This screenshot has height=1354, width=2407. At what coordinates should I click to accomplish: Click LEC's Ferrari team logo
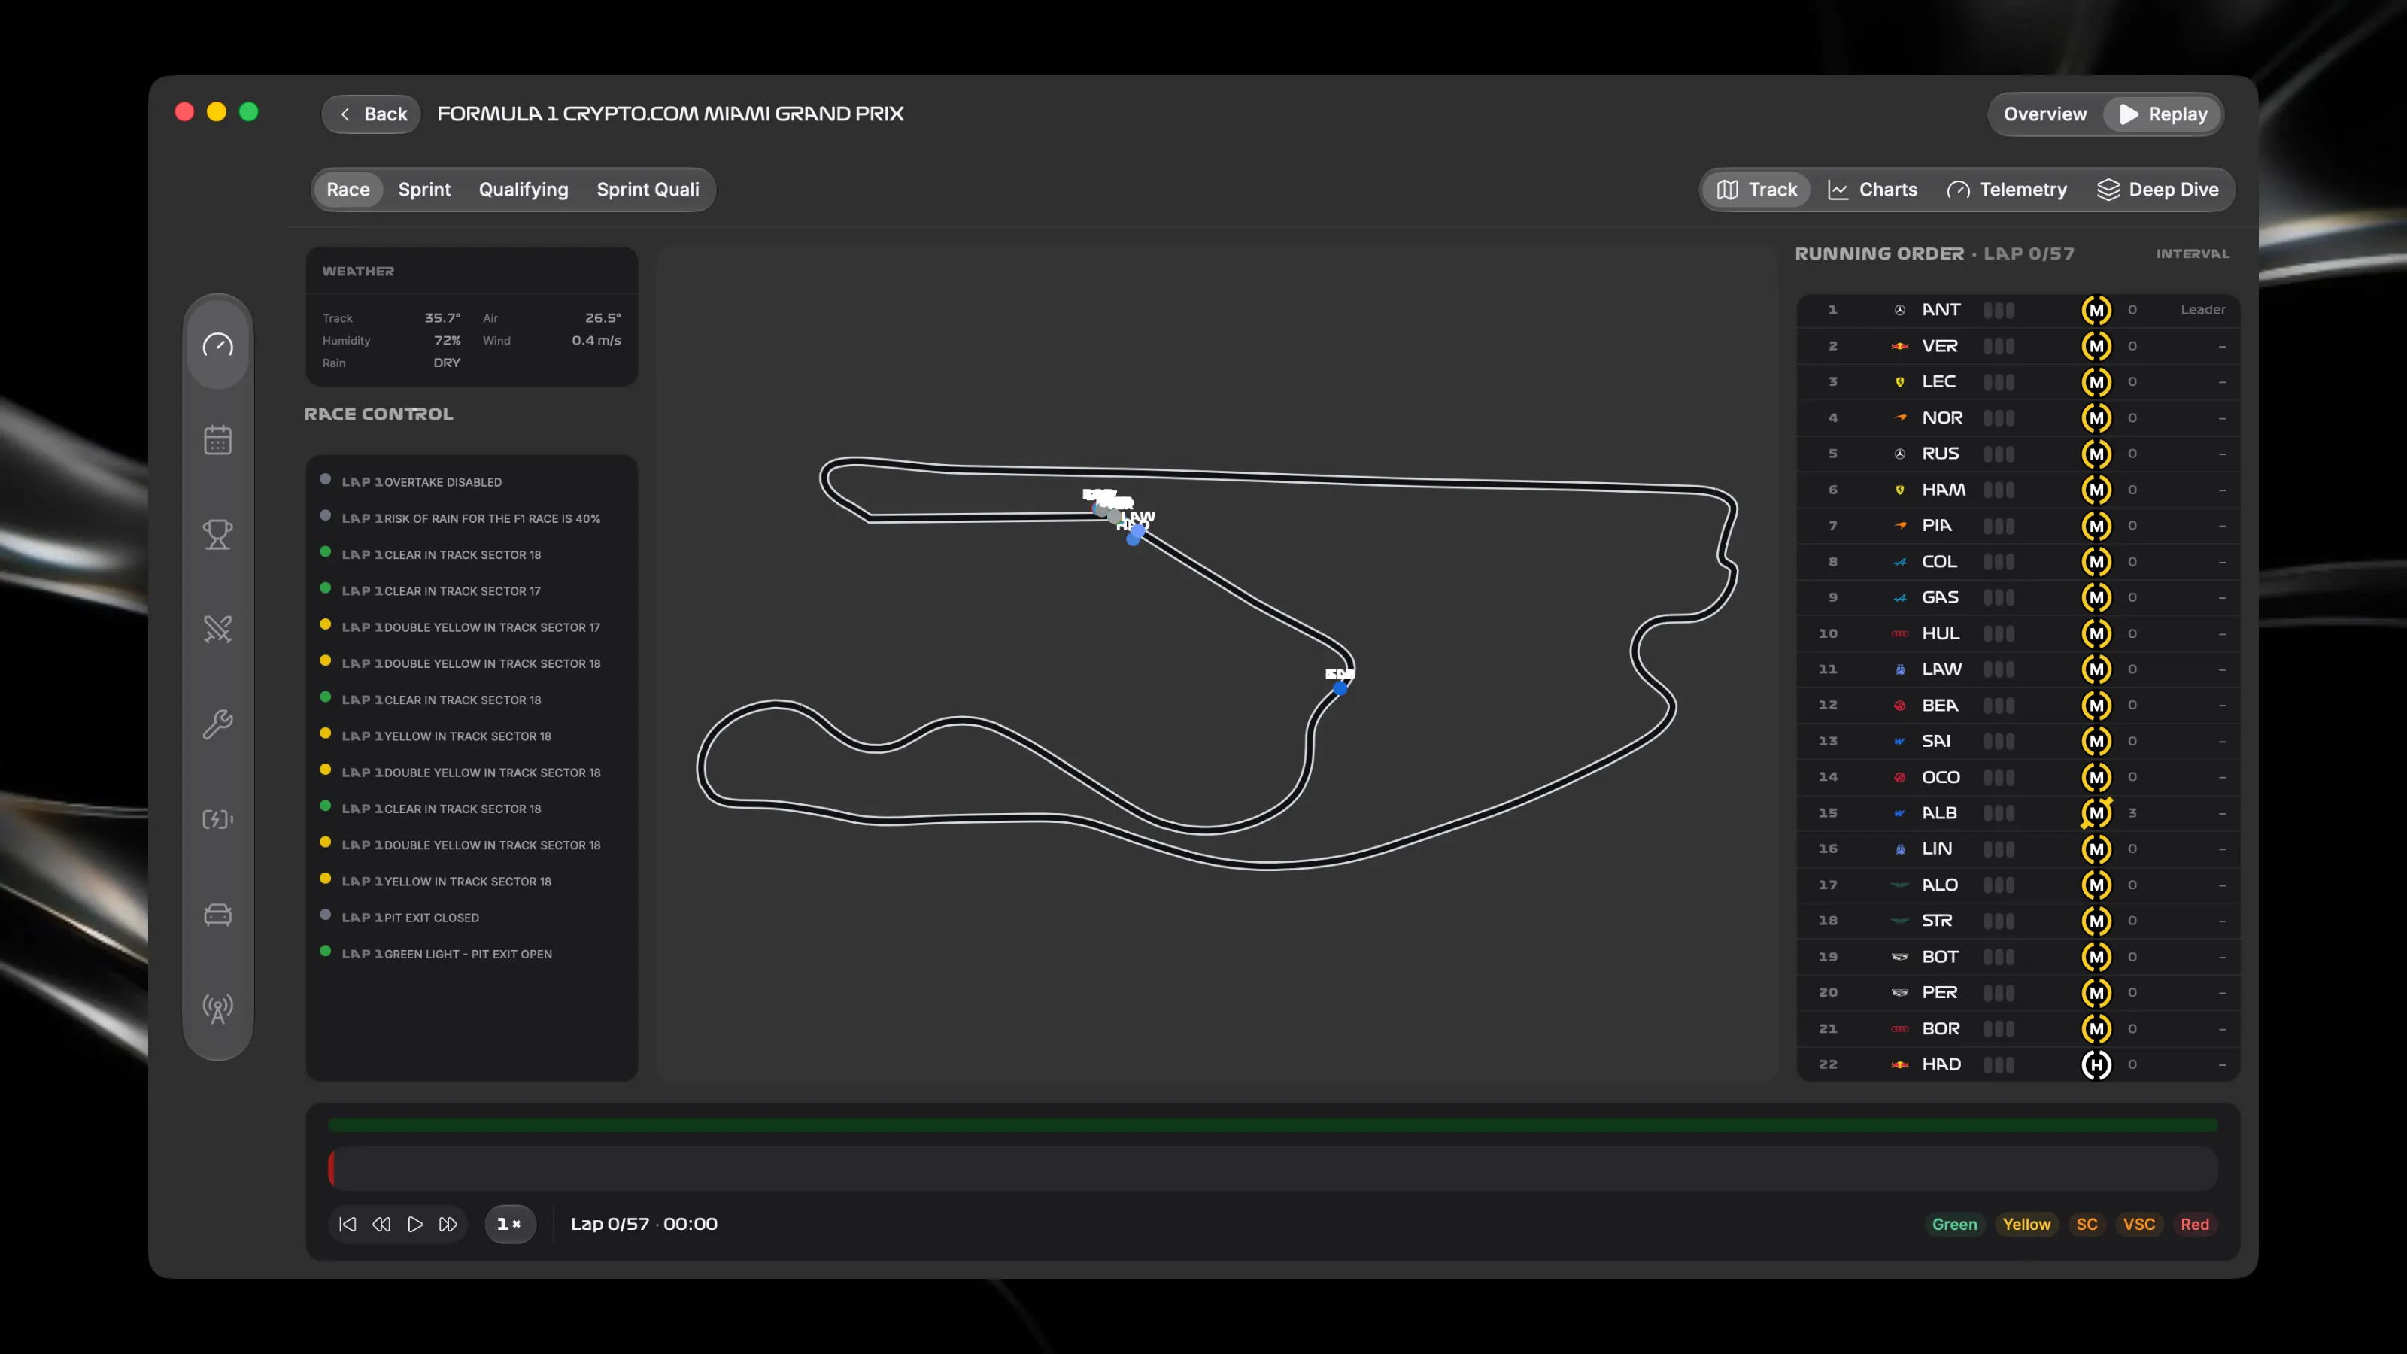point(1899,382)
